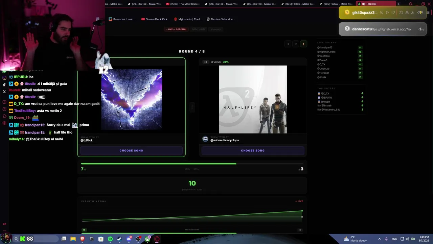Click the TikTok icon in left sidebar
This screenshot has height=244, width=433.
[x=4, y=85]
